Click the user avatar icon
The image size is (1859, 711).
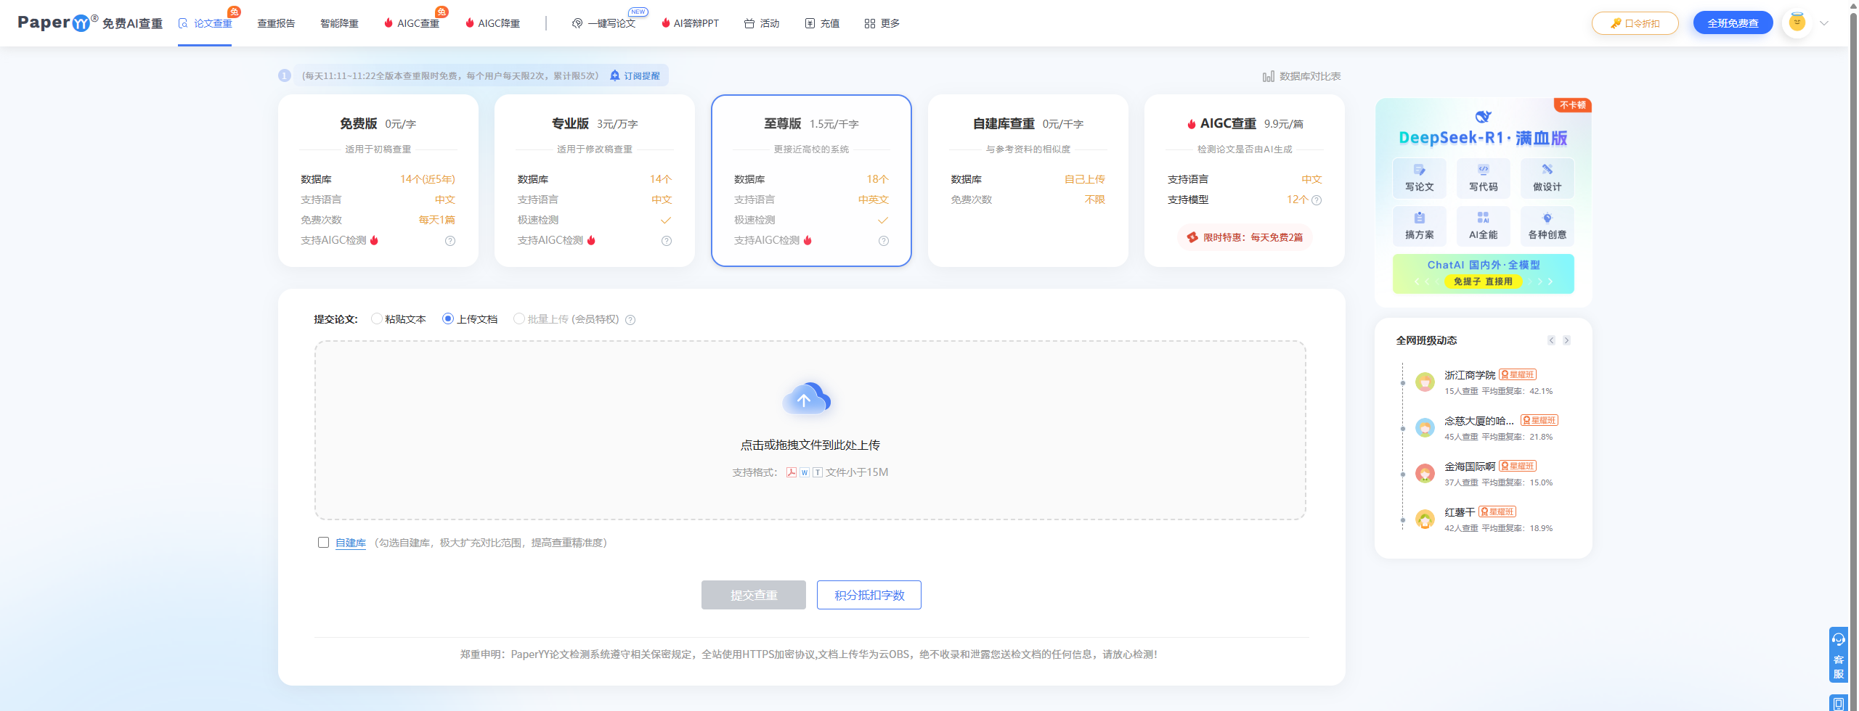(1797, 22)
